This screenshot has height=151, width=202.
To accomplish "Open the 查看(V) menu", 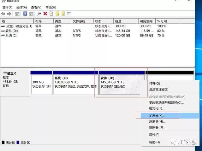I will pyautogui.click(x=36, y=8).
